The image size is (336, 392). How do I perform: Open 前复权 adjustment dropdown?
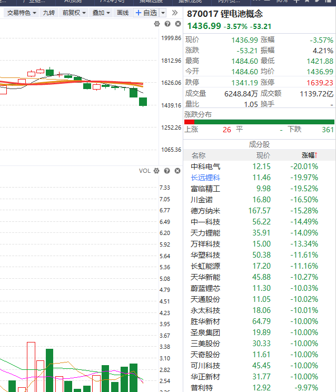74,13
